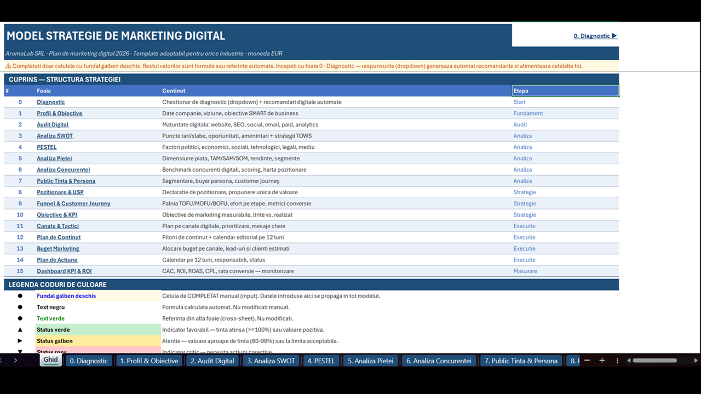Select the Text verde legend cell
The image size is (701, 394).
98,318
